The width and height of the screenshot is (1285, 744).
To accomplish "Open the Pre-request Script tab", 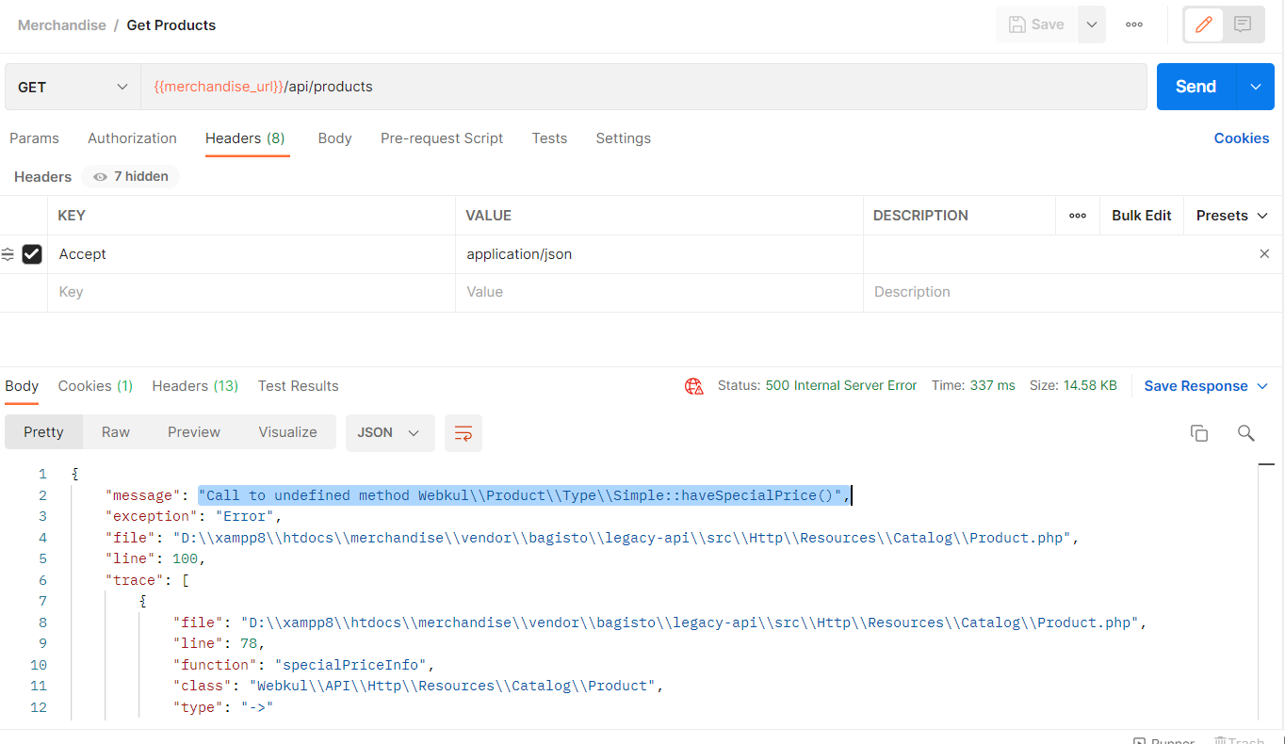I will point(442,137).
